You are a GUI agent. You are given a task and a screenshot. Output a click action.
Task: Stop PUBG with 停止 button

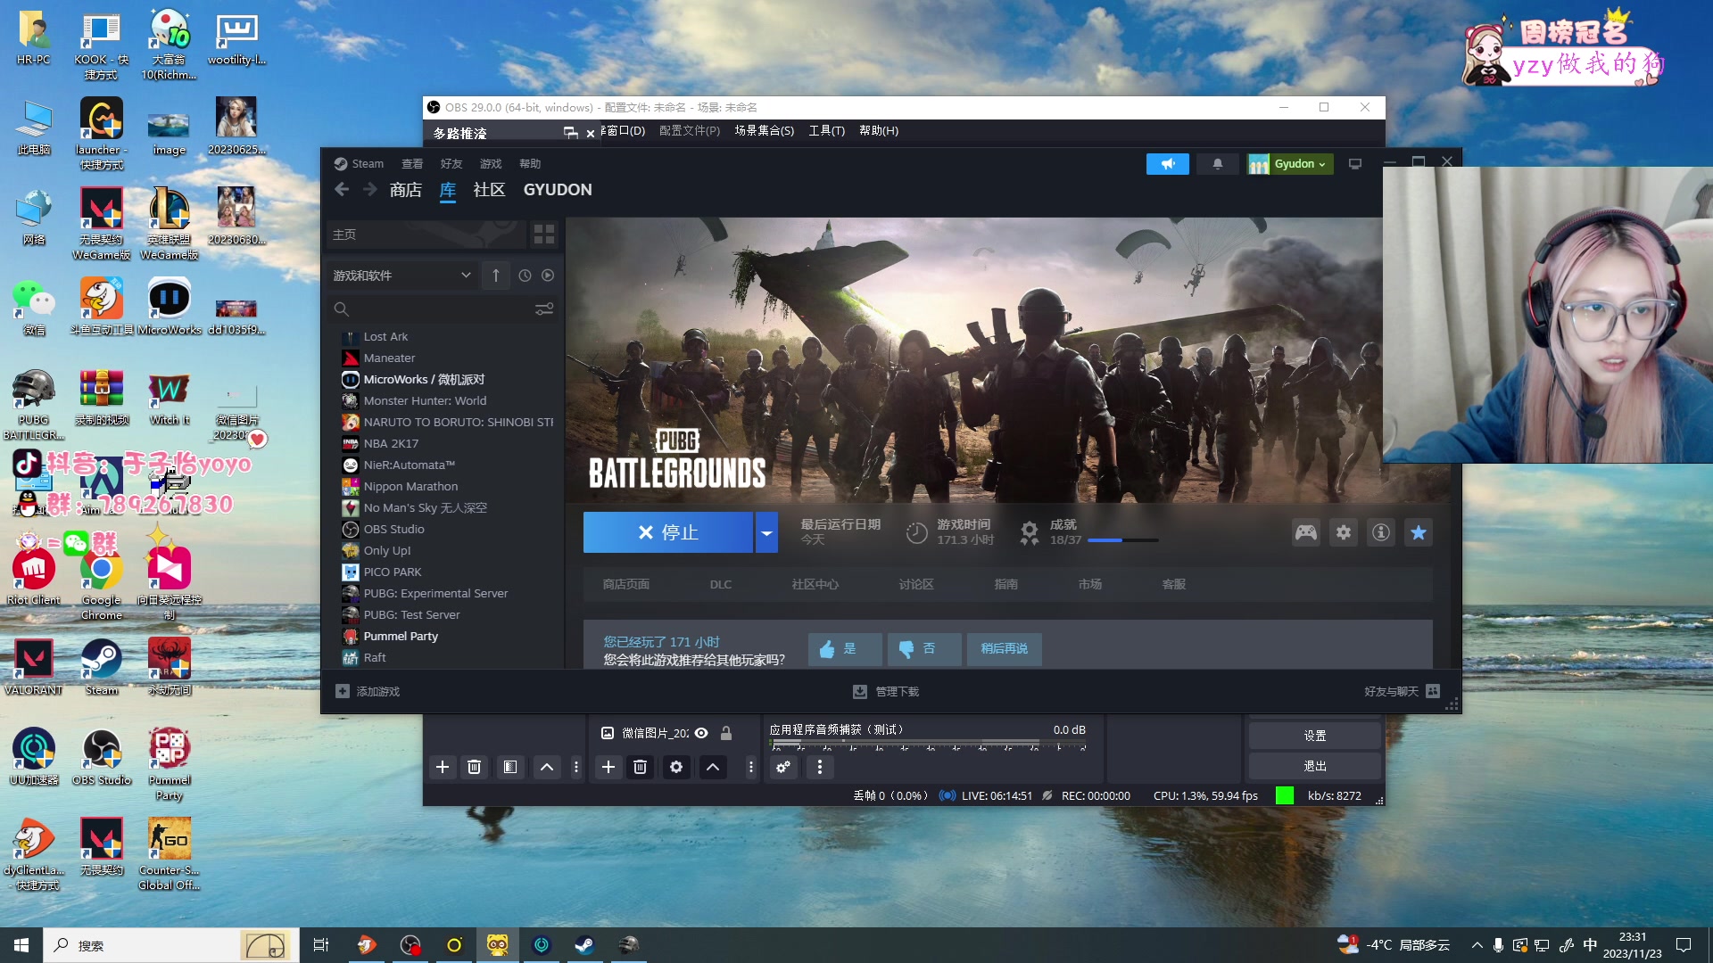pos(668,532)
